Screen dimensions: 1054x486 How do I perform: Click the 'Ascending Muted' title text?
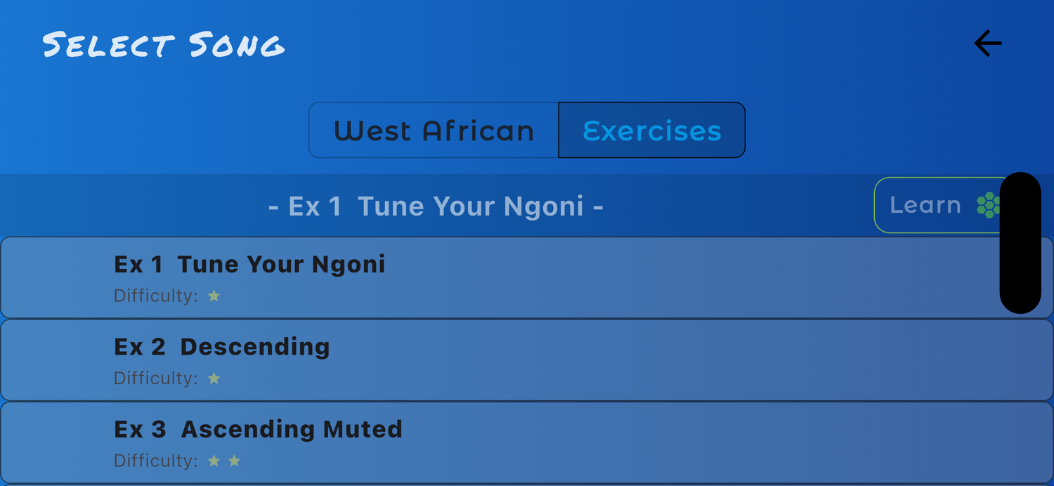(x=292, y=429)
